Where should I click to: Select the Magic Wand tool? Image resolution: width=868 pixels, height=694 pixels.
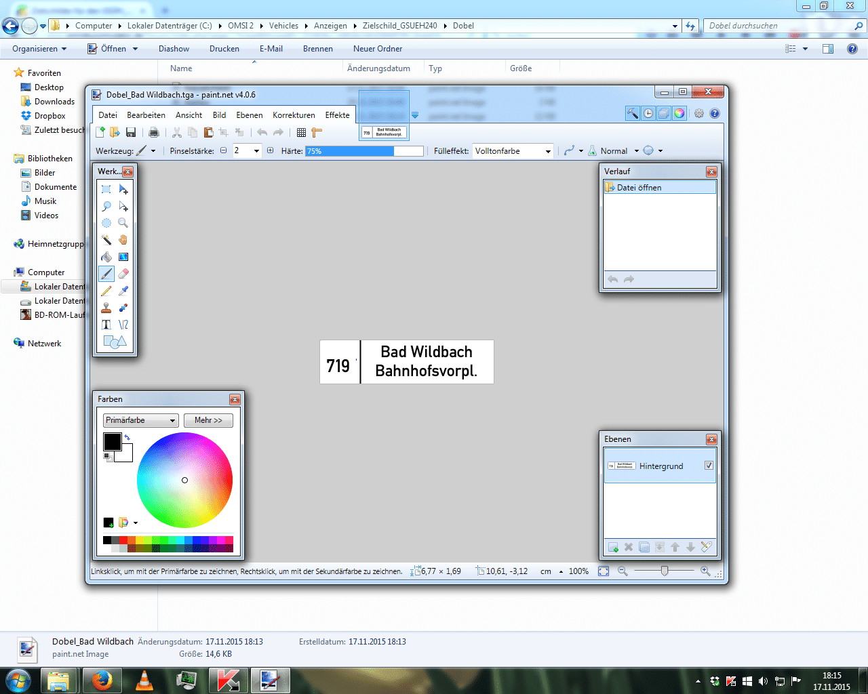106,240
